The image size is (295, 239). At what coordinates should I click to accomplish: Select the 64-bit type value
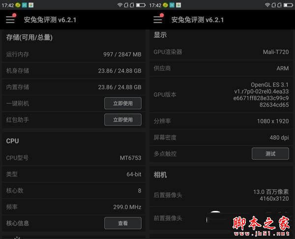click(134, 174)
